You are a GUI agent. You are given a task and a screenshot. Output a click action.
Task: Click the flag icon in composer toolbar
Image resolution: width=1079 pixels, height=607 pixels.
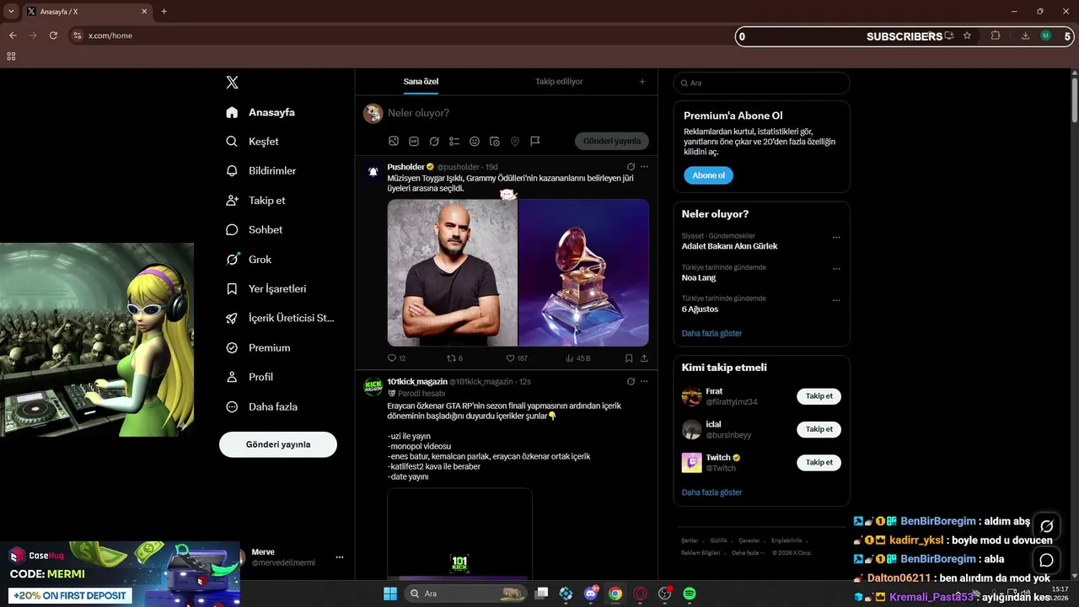(x=535, y=141)
